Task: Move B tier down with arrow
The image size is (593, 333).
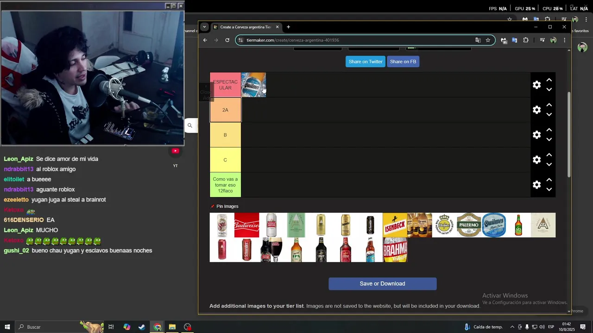Action: pyautogui.click(x=549, y=140)
